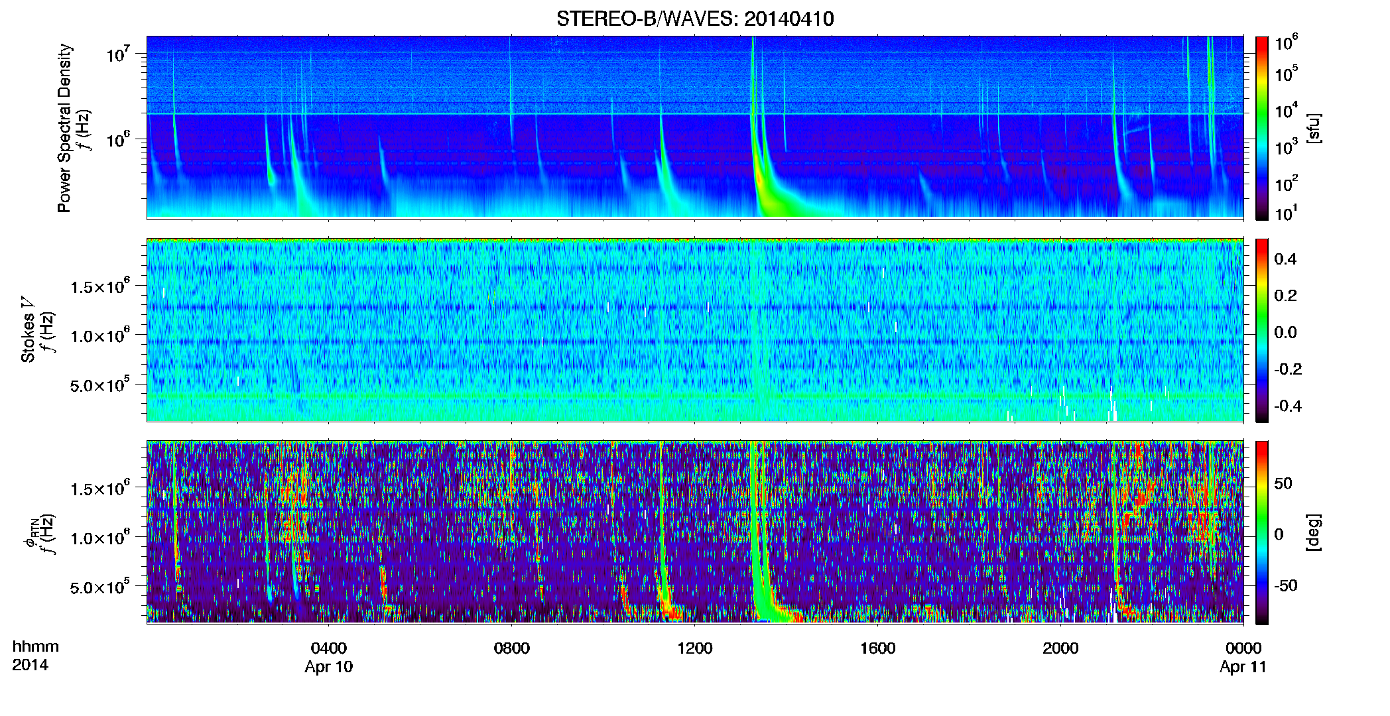
Task: Click the Apr 11 date label
Action: pos(1243,667)
